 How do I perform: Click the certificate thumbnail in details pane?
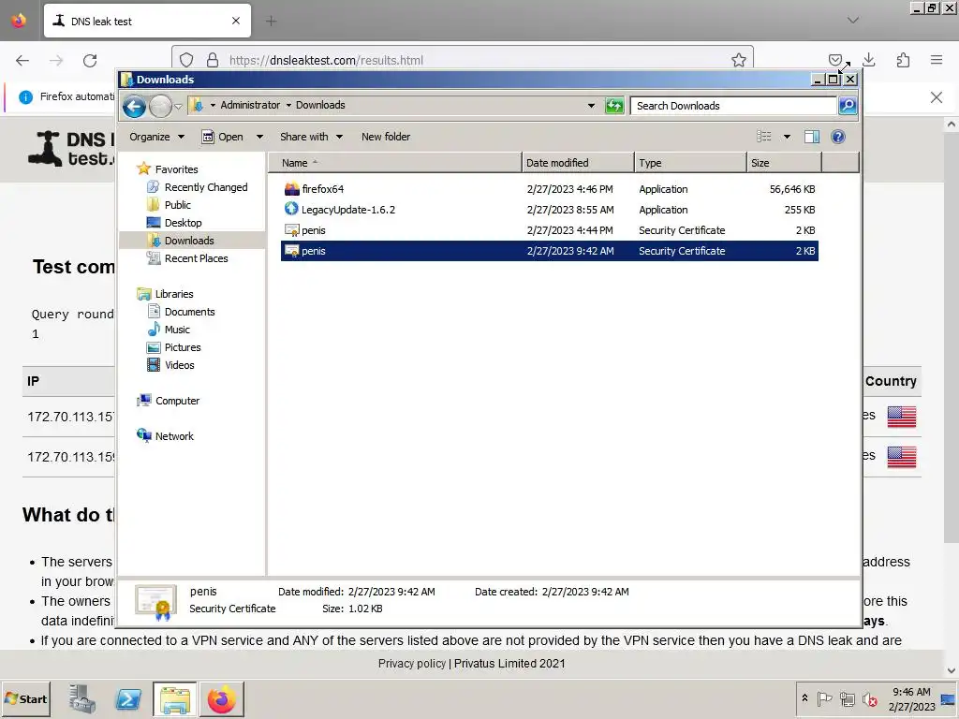coord(156,603)
